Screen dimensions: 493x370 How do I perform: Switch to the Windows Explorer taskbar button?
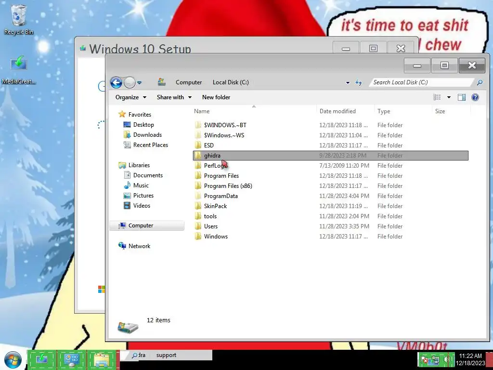click(x=102, y=359)
